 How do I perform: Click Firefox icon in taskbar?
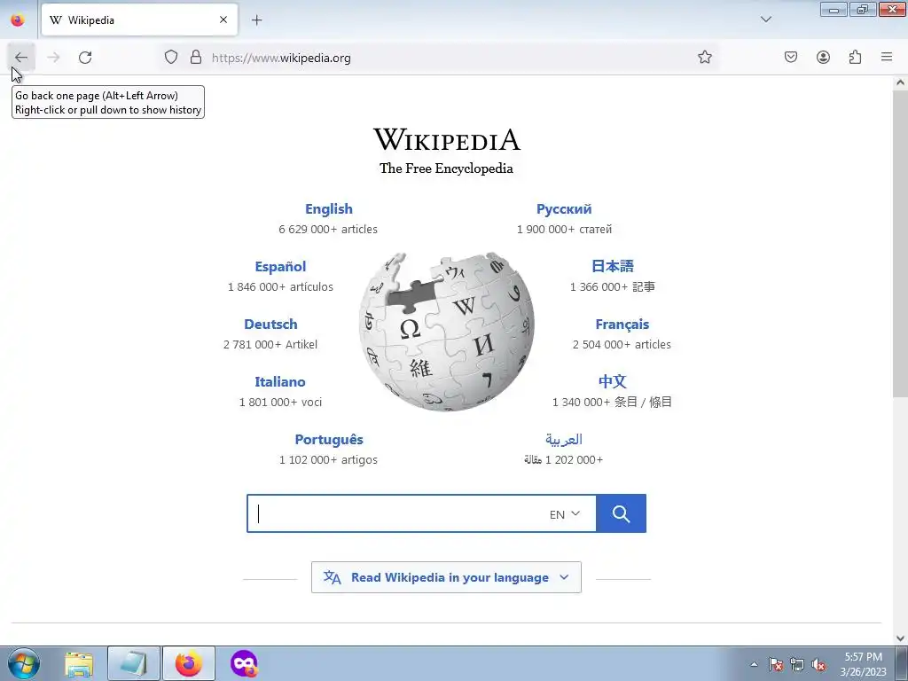189,664
